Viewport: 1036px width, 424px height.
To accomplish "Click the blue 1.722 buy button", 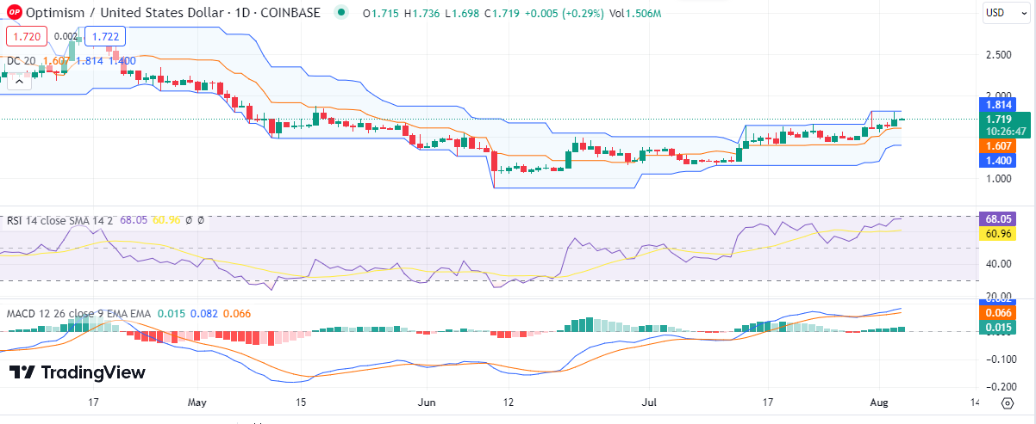I will (x=105, y=36).
